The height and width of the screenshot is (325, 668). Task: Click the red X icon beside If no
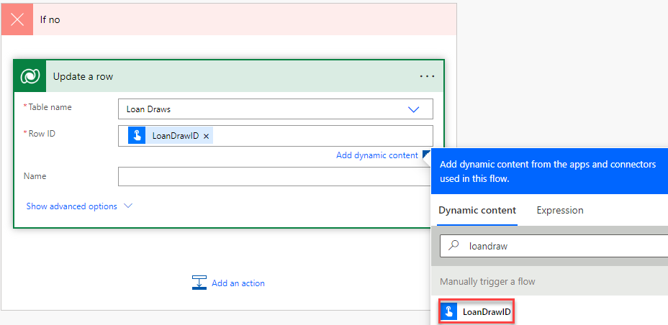pos(17,19)
